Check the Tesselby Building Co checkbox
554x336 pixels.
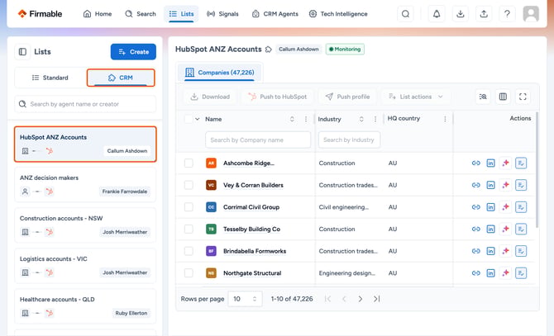point(189,229)
